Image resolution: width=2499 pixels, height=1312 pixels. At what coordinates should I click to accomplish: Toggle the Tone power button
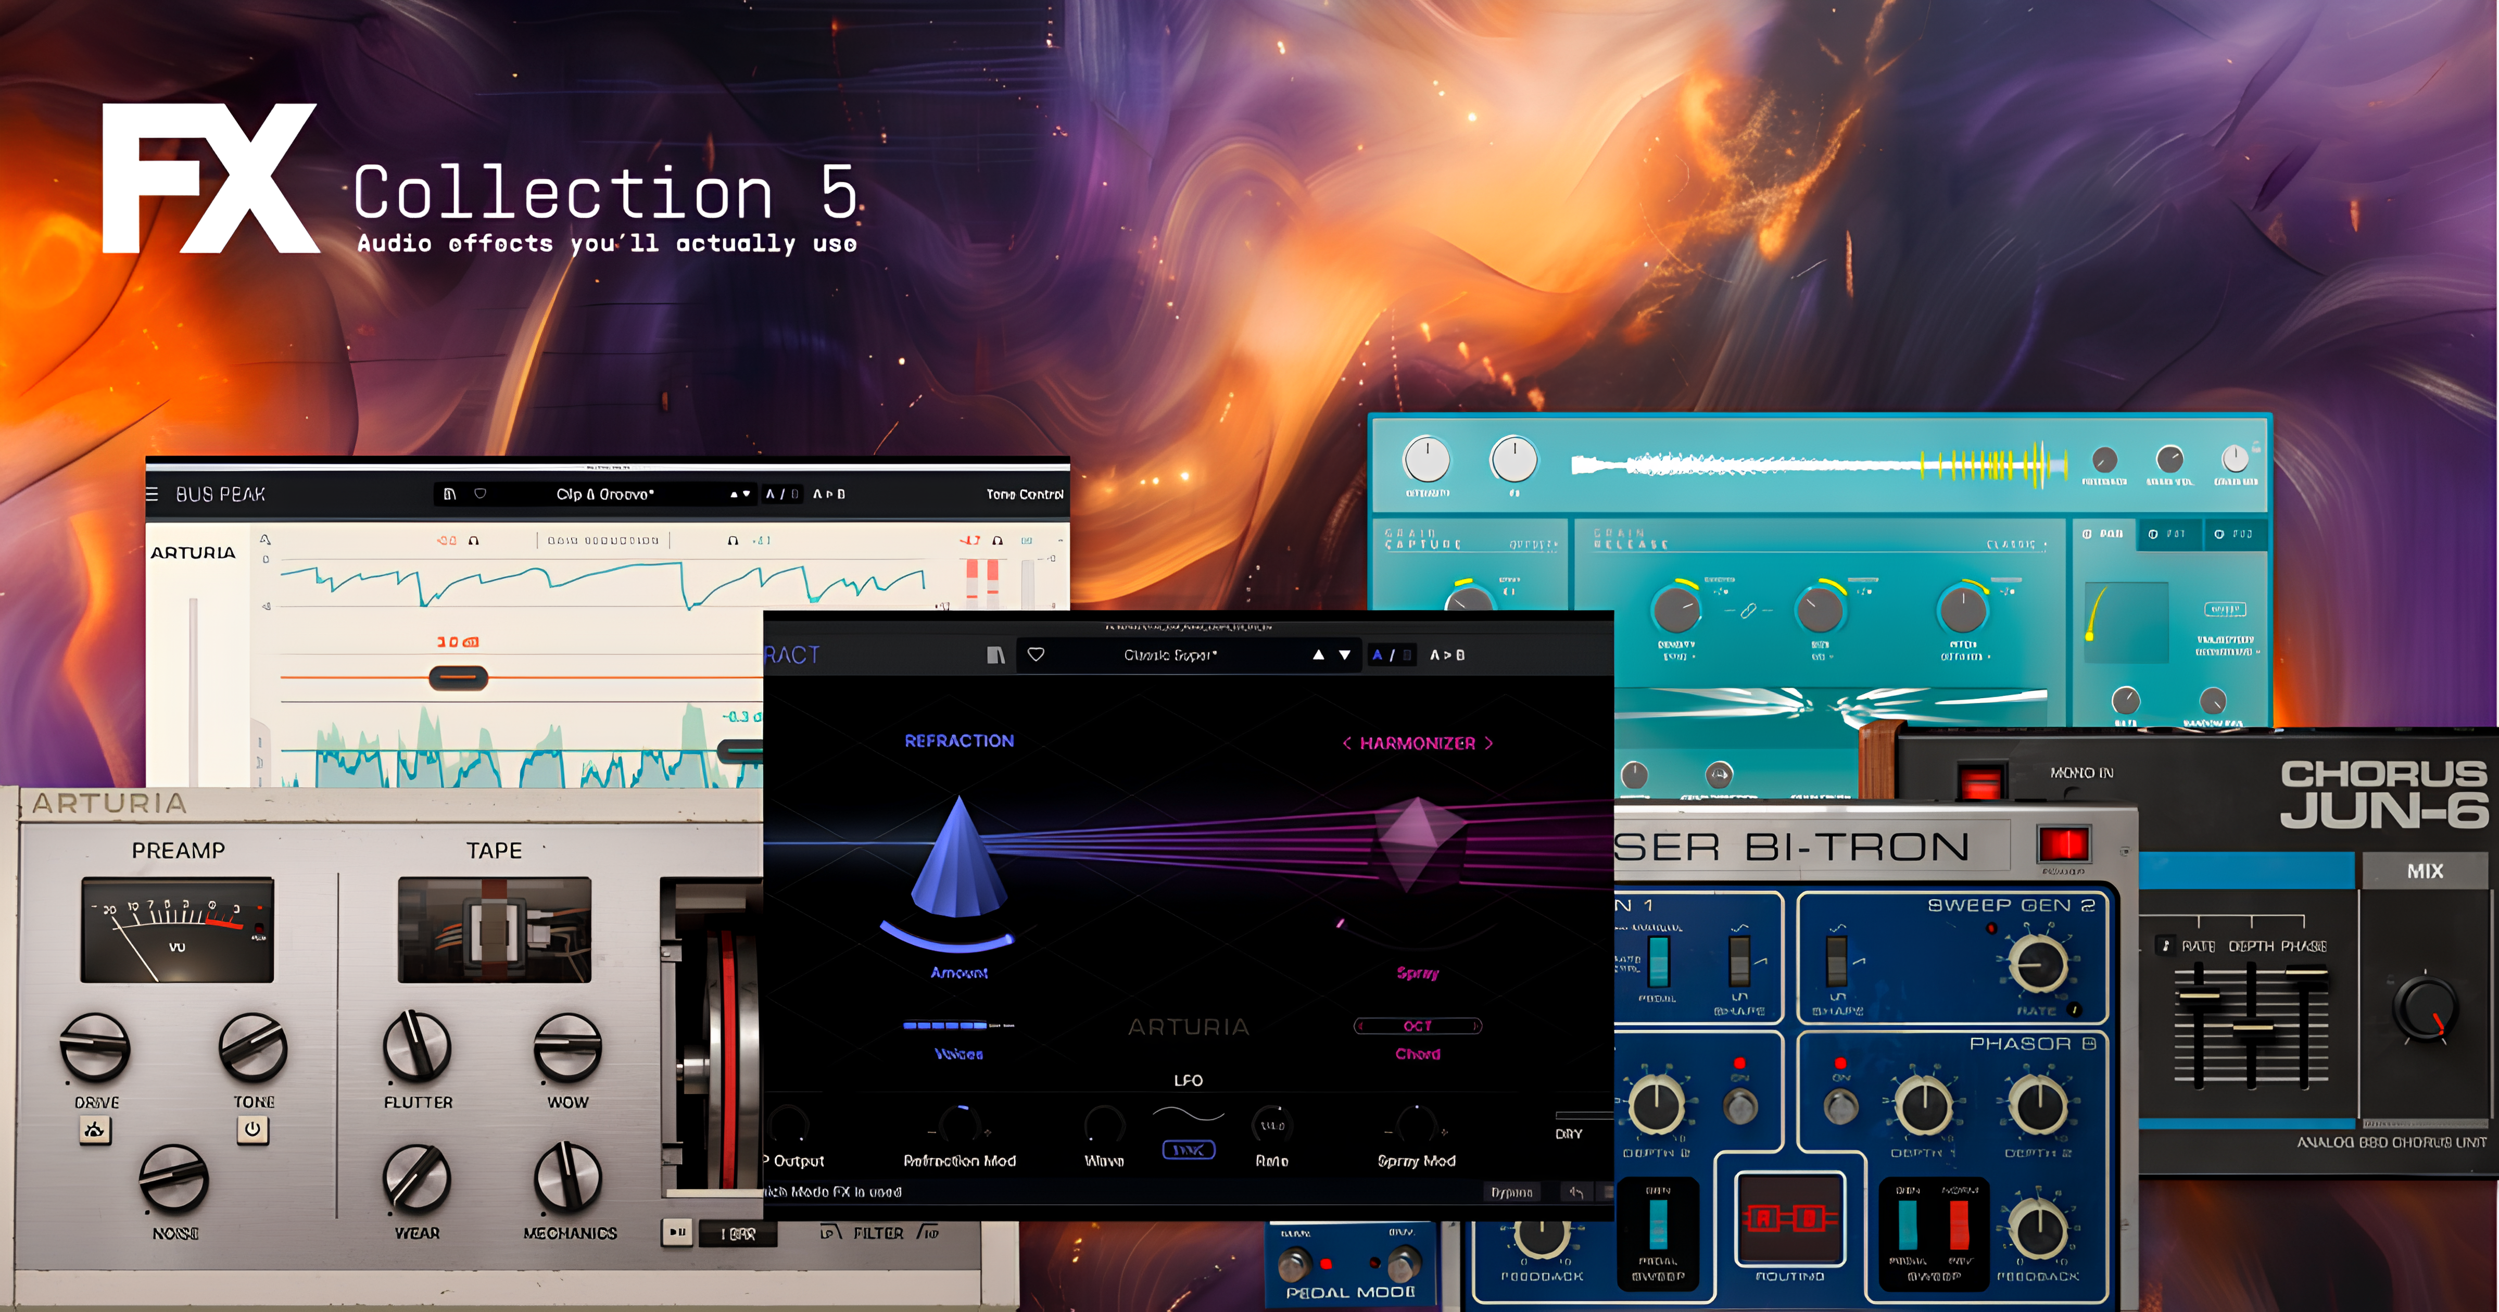[x=252, y=1130]
